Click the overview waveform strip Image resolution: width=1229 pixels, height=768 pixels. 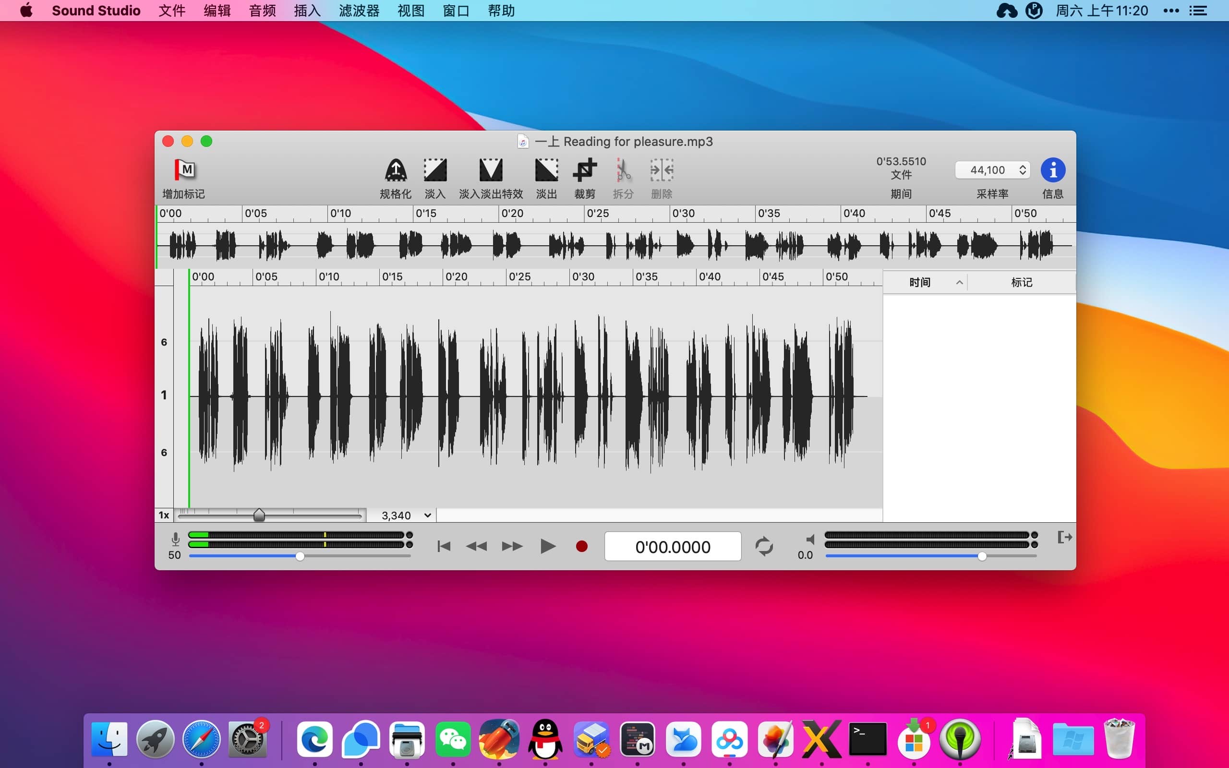tap(615, 245)
